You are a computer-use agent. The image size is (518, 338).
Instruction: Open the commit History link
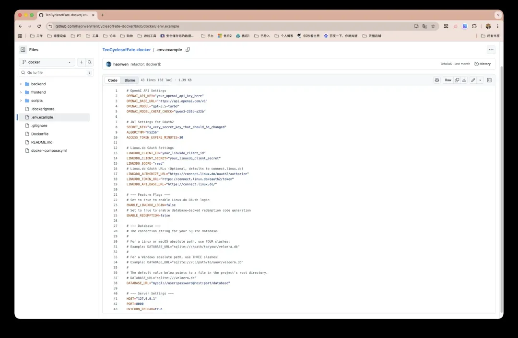(483, 64)
